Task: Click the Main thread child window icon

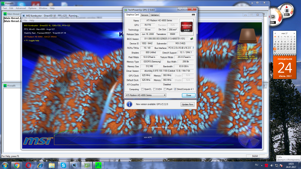Action: point(5,14)
